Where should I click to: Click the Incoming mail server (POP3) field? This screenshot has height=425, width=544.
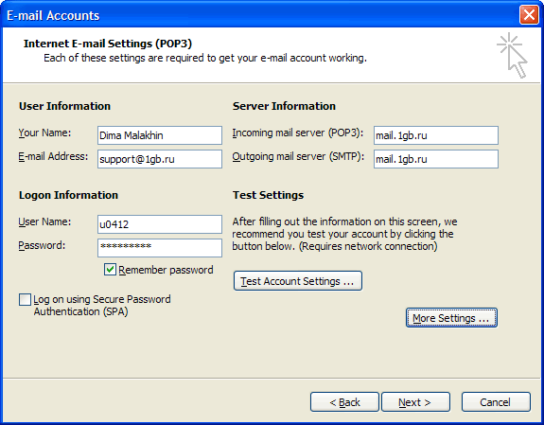[436, 135]
